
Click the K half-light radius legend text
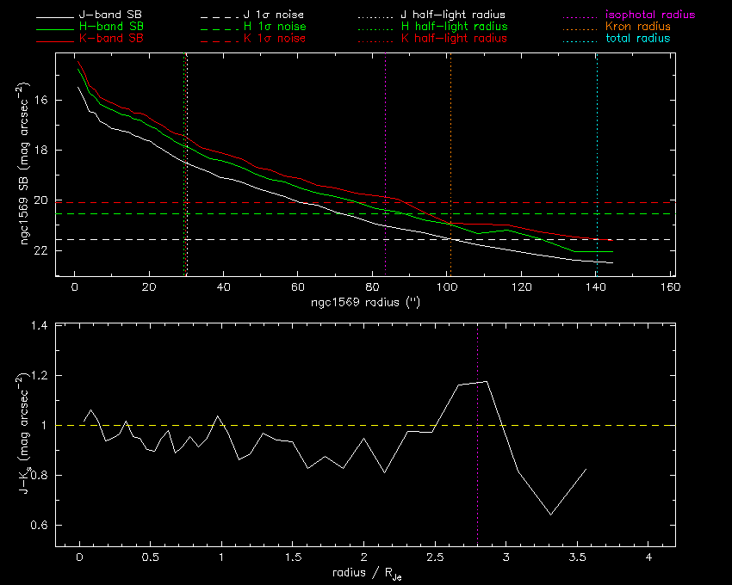click(453, 39)
